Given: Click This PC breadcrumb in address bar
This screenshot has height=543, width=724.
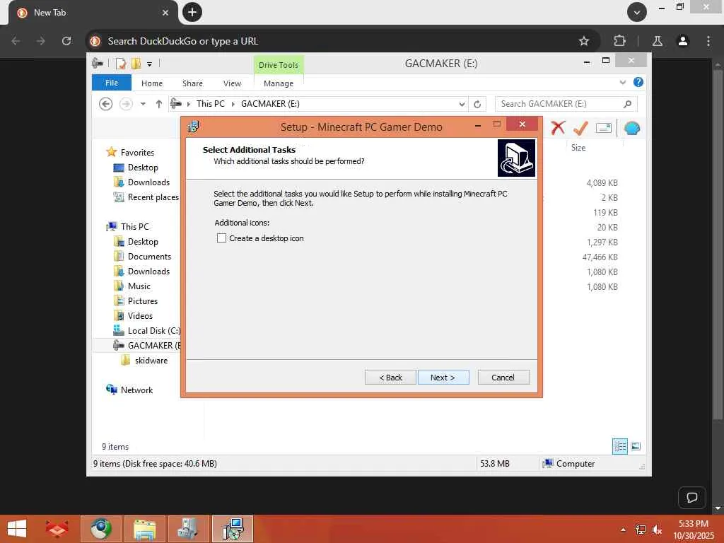Looking at the screenshot, I should point(211,104).
